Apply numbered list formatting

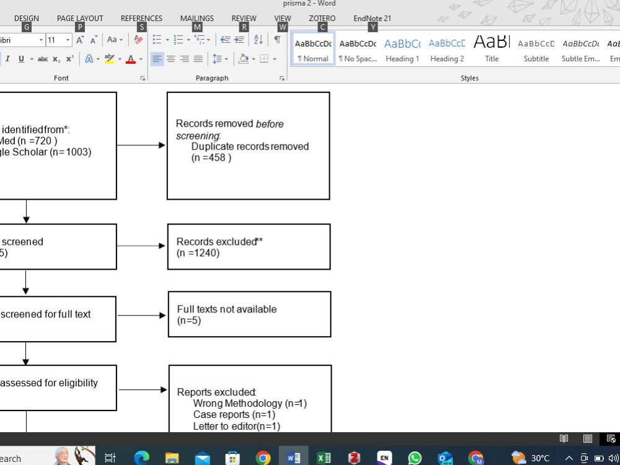pyautogui.click(x=179, y=40)
